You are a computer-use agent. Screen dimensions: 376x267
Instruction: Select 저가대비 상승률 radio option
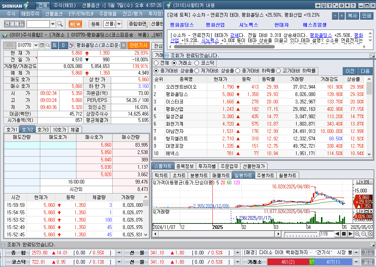196,71
